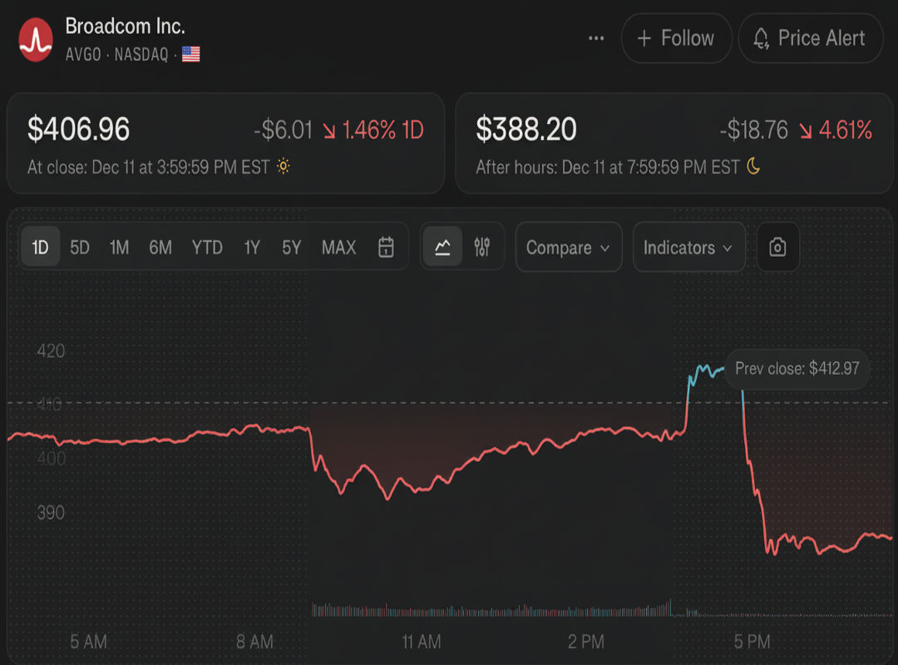Select the 5D time range tab
This screenshot has width=898, height=665.
[80, 247]
